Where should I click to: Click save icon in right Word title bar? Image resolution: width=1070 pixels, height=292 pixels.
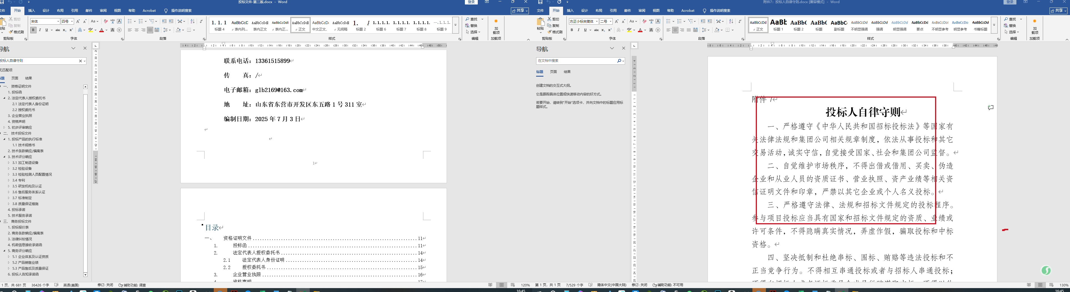coord(540,2)
